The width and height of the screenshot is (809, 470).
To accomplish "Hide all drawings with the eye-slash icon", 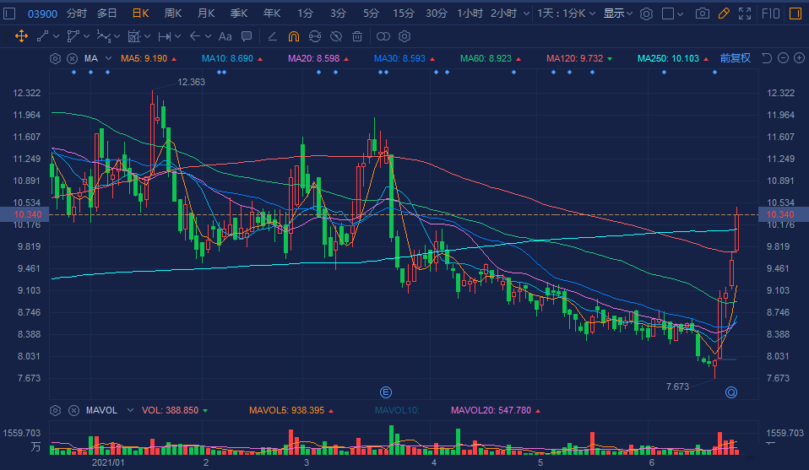I will click(x=336, y=36).
